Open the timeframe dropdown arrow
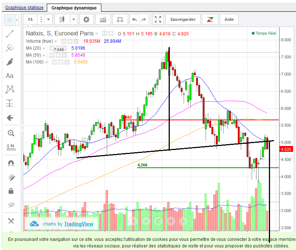Screen dimensions: 296x250 [x=49, y=19]
